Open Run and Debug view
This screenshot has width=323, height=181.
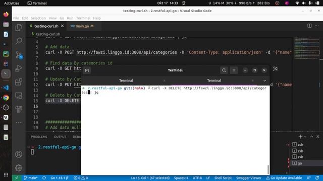tap(19, 68)
